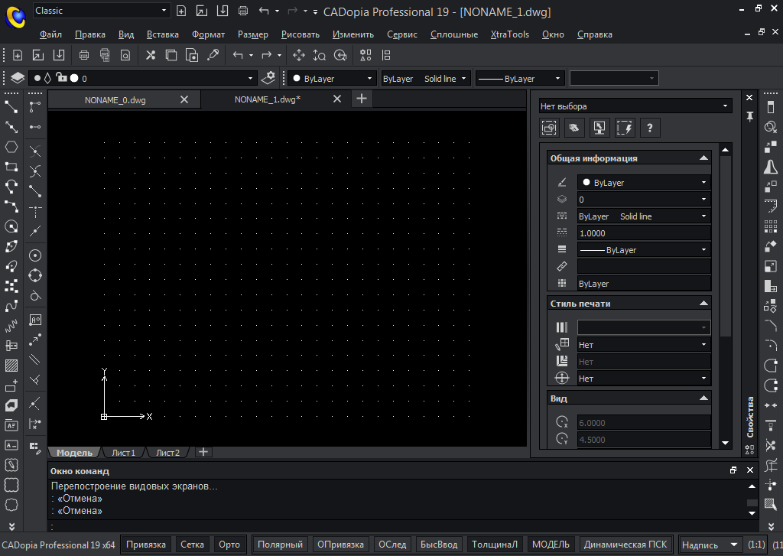This screenshot has height=556, width=783.
Task: Toggle Полярный tracking
Action: (x=280, y=545)
